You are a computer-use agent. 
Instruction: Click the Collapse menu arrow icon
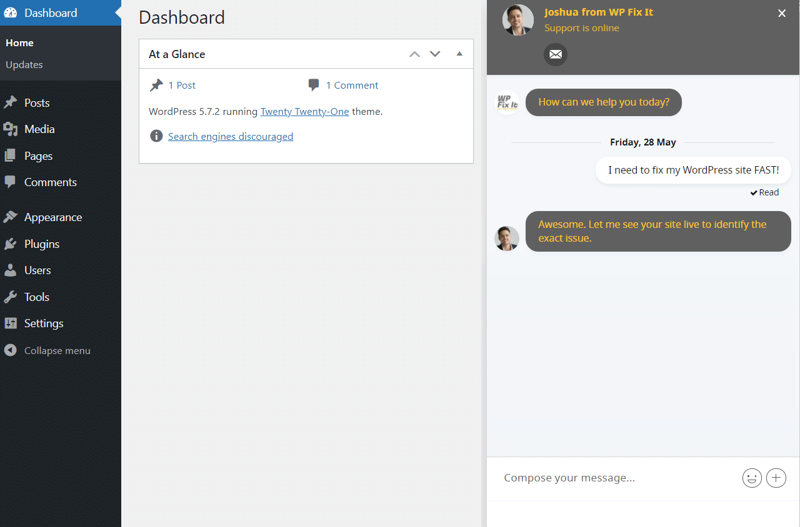[x=11, y=350]
